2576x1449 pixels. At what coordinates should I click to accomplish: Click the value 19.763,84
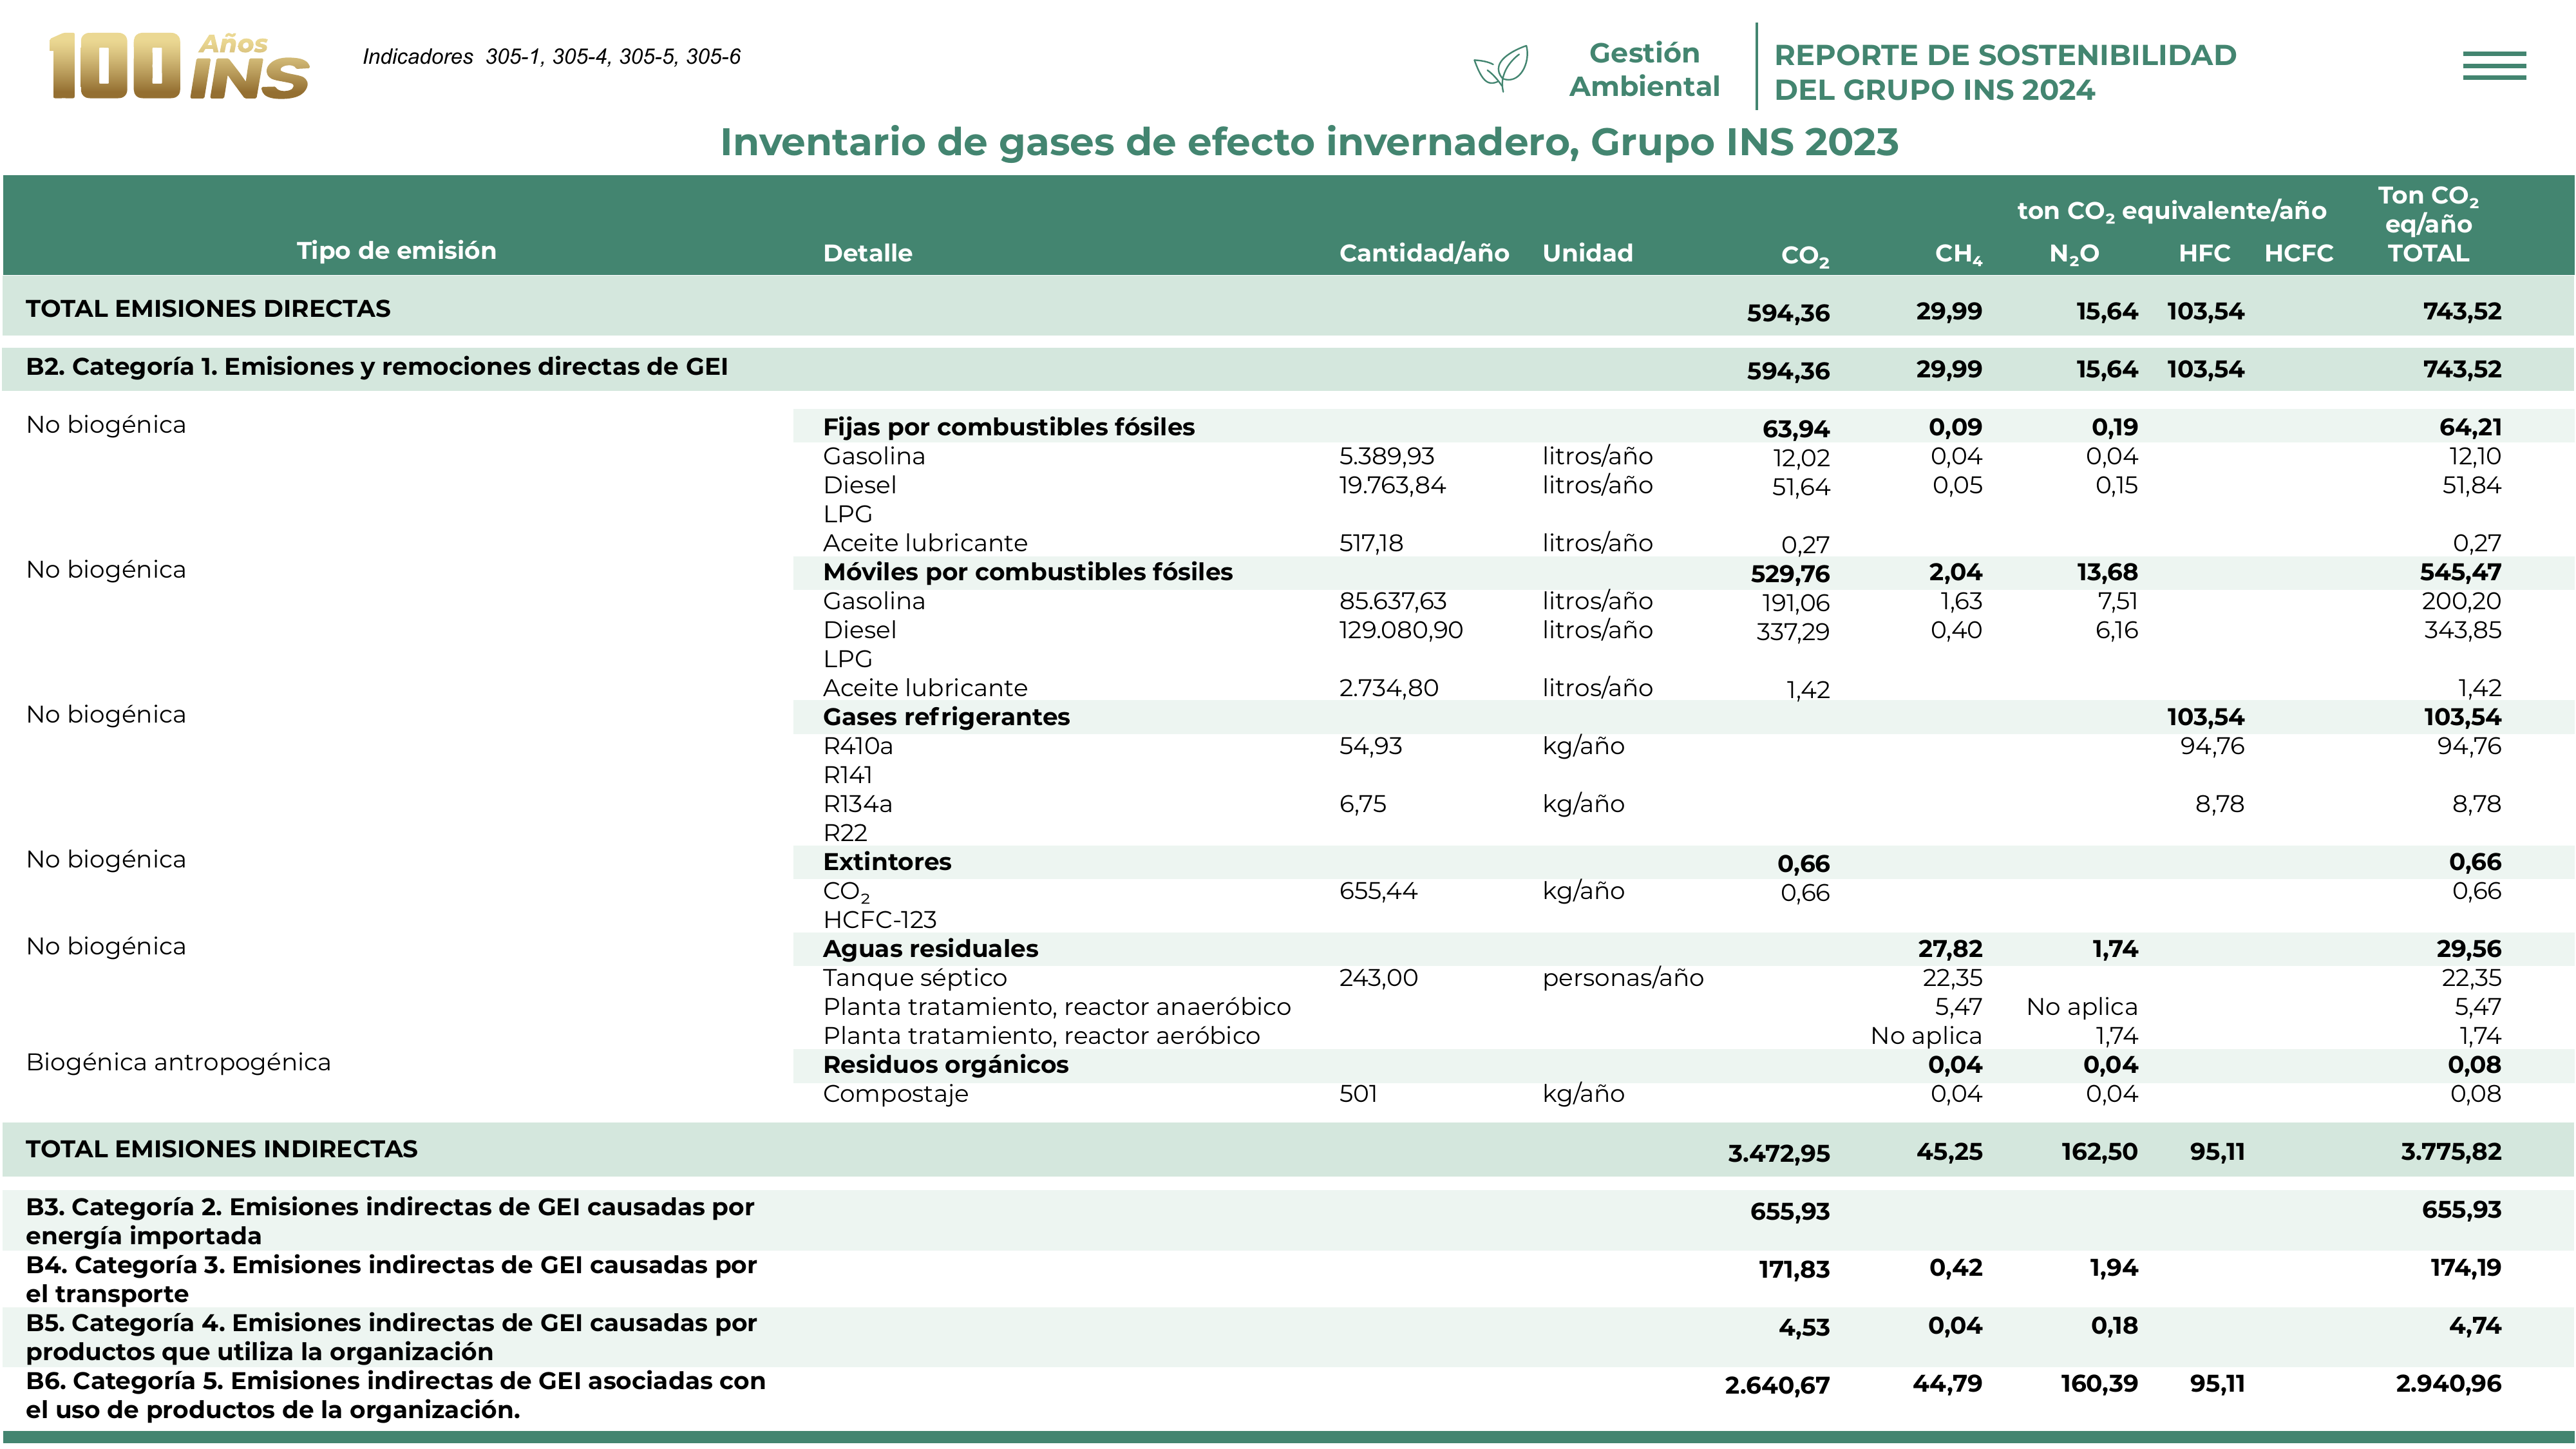(1392, 485)
